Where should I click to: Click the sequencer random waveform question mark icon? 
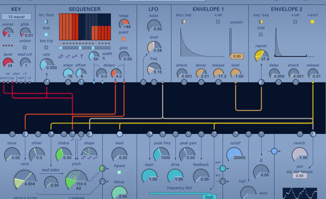81,57
